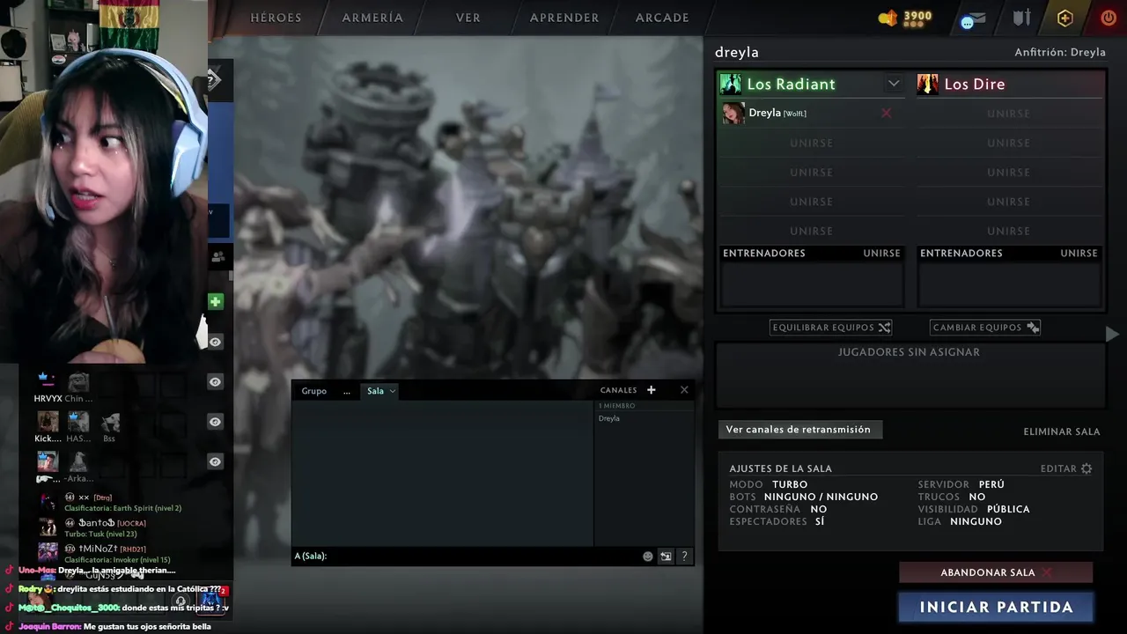1127x634 pixels.
Task: Join the first Dire UNIRSE slot
Action: pyautogui.click(x=1008, y=114)
